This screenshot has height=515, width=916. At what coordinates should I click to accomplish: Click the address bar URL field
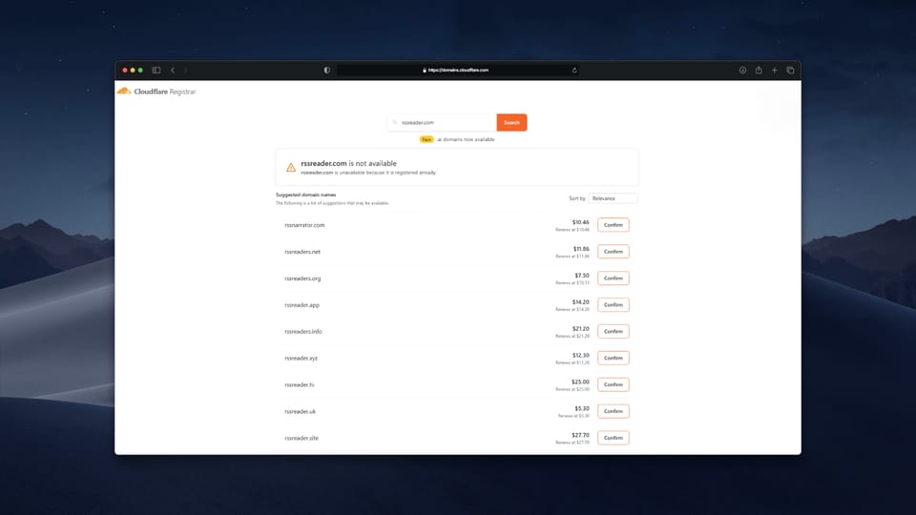coord(457,70)
